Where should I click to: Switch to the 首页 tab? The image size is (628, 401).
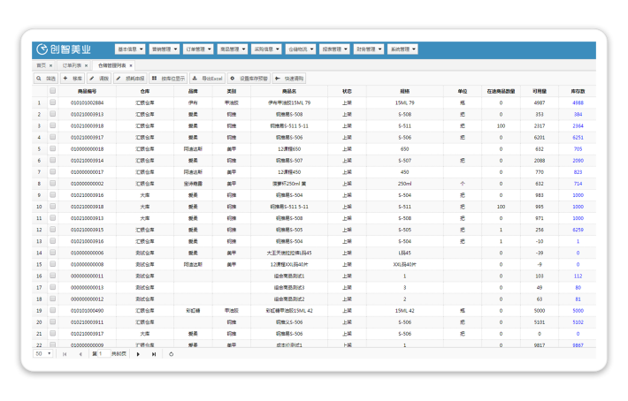click(41, 65)
